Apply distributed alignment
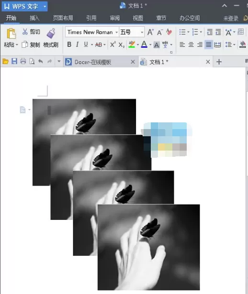 217,44
